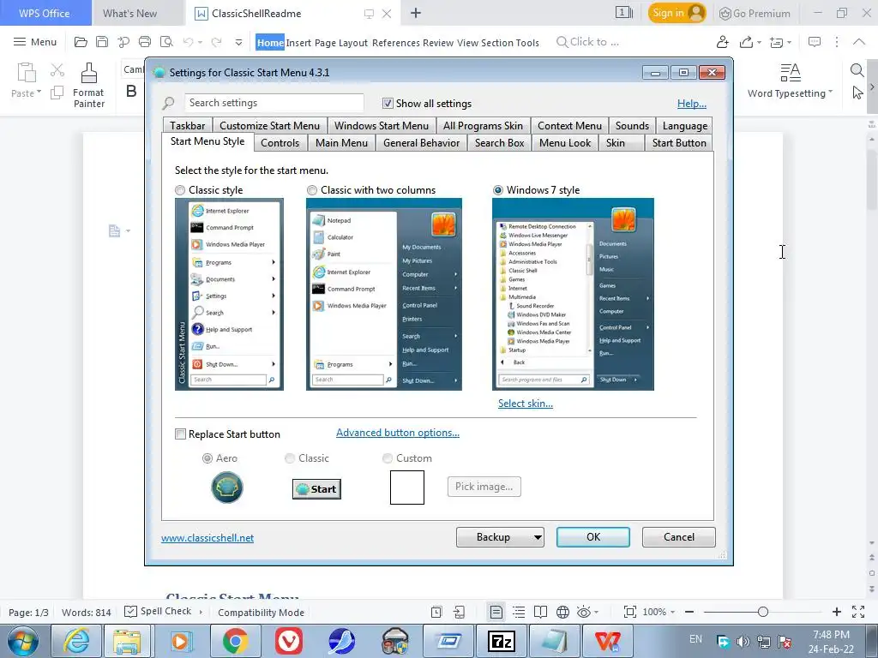878x658 pixels.
Task: Open the Page Layout ribbon tab
Action: pos(341,43)
